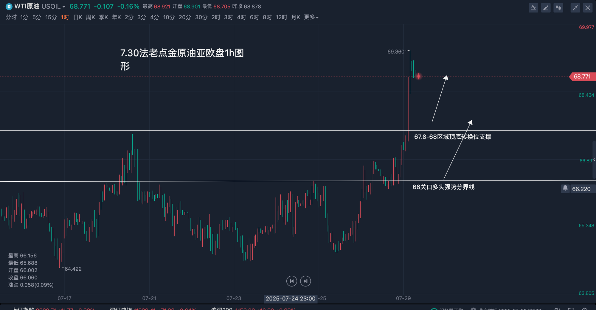
Task: Switch to the 12时 timeframe
Action: point(281,17)
